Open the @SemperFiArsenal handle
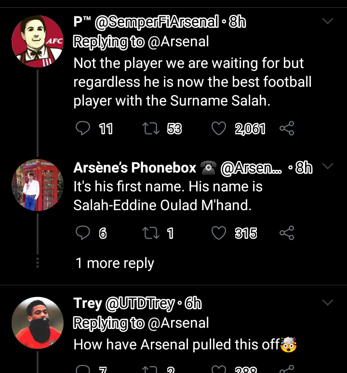The width and height of the screenshot is (347, 373). 156,22
